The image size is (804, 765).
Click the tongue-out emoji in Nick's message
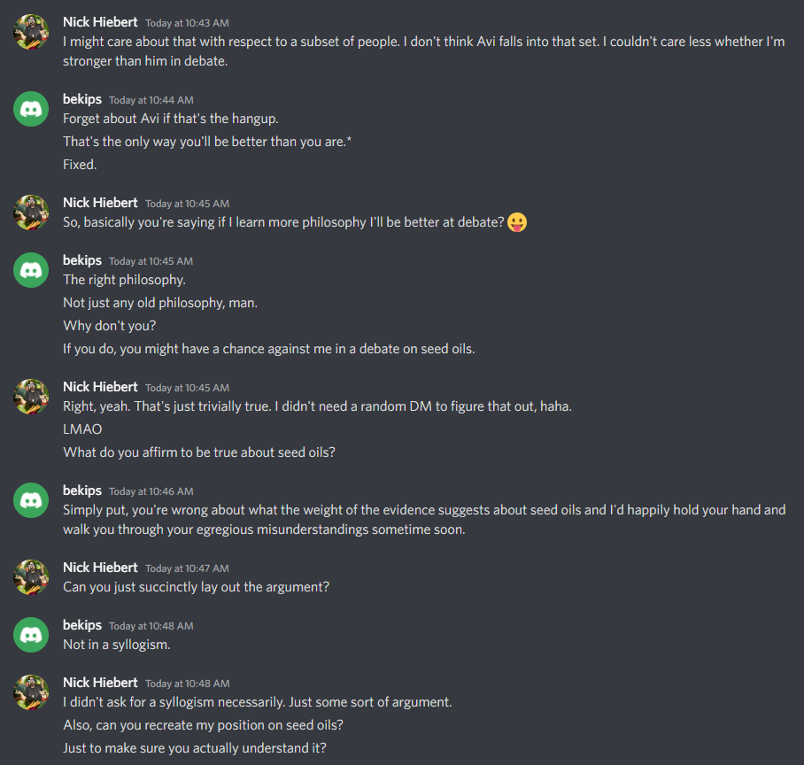pos(518,222)
